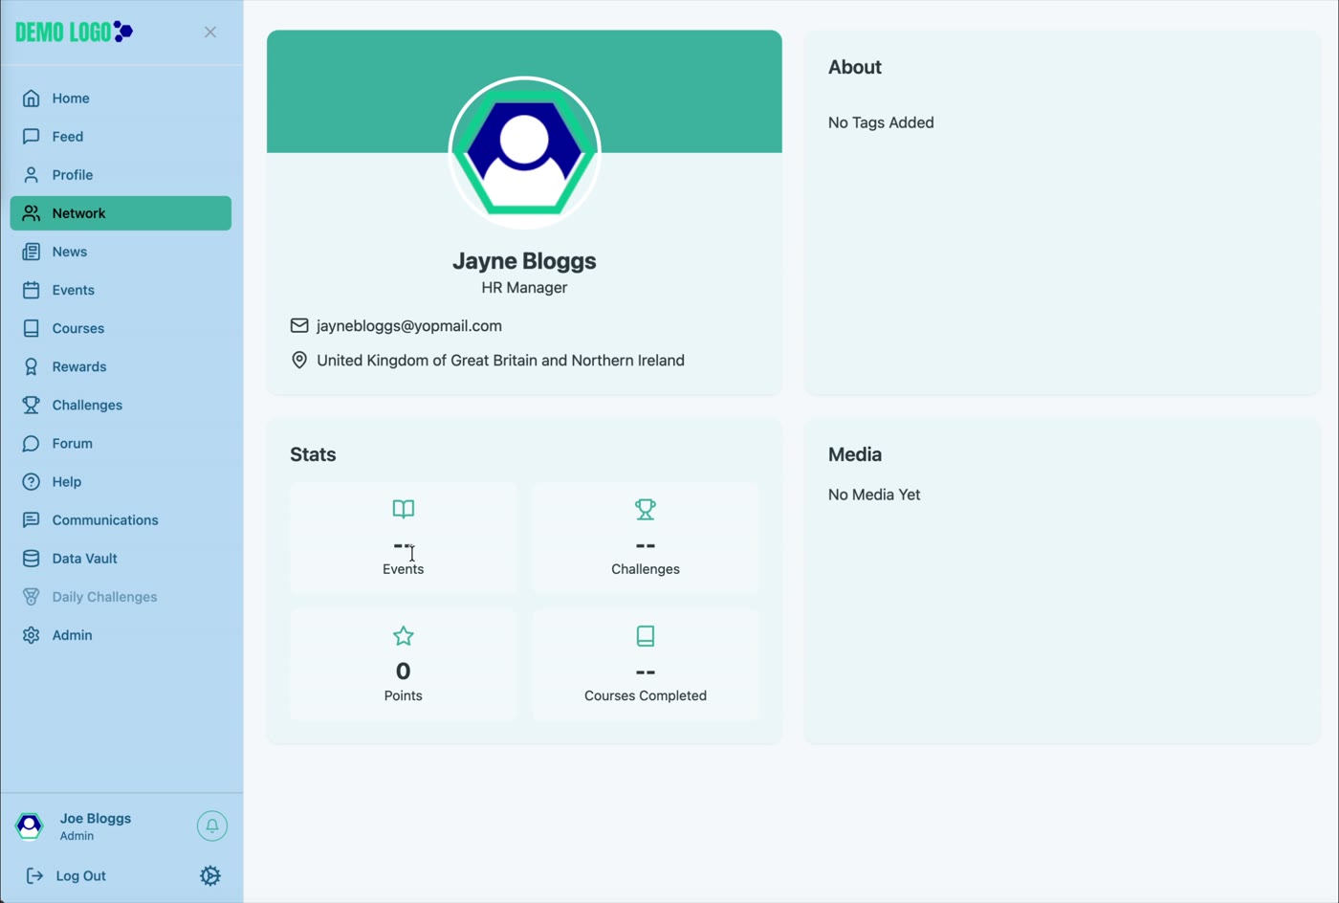This screenshot has height=903, width=1339.
Task: Open the Help page
Action: click(x=121, y=481)
